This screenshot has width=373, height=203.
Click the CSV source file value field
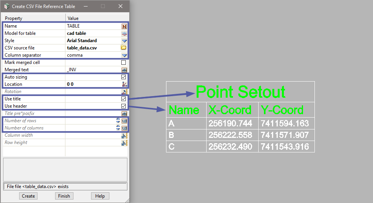tap(92, 48)
